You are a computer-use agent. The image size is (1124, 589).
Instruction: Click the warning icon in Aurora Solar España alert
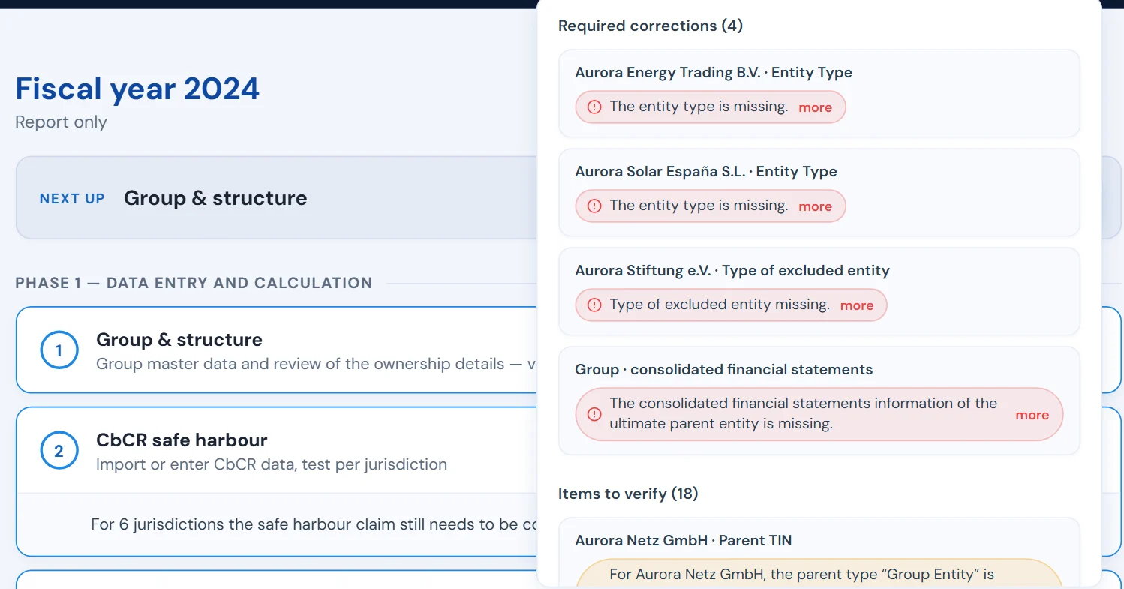coord(594,206)
